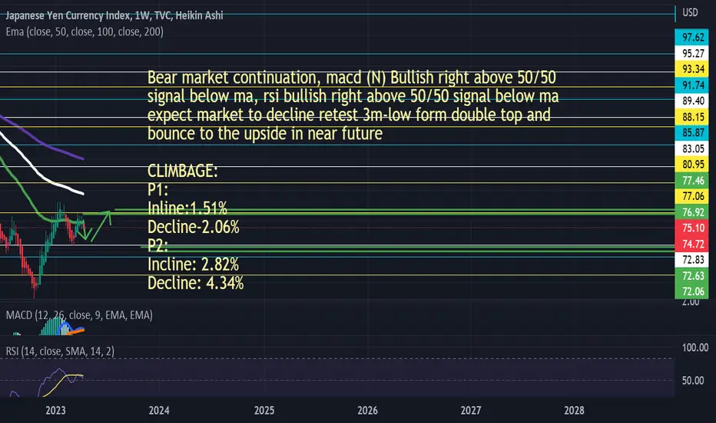Screen dimensions: 716x423
Task: Select the RSI indicator legend label
Action: 60,351
